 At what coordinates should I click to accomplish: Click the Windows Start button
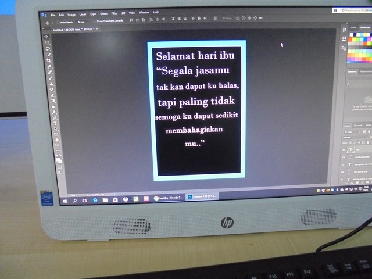coord(64,201)
